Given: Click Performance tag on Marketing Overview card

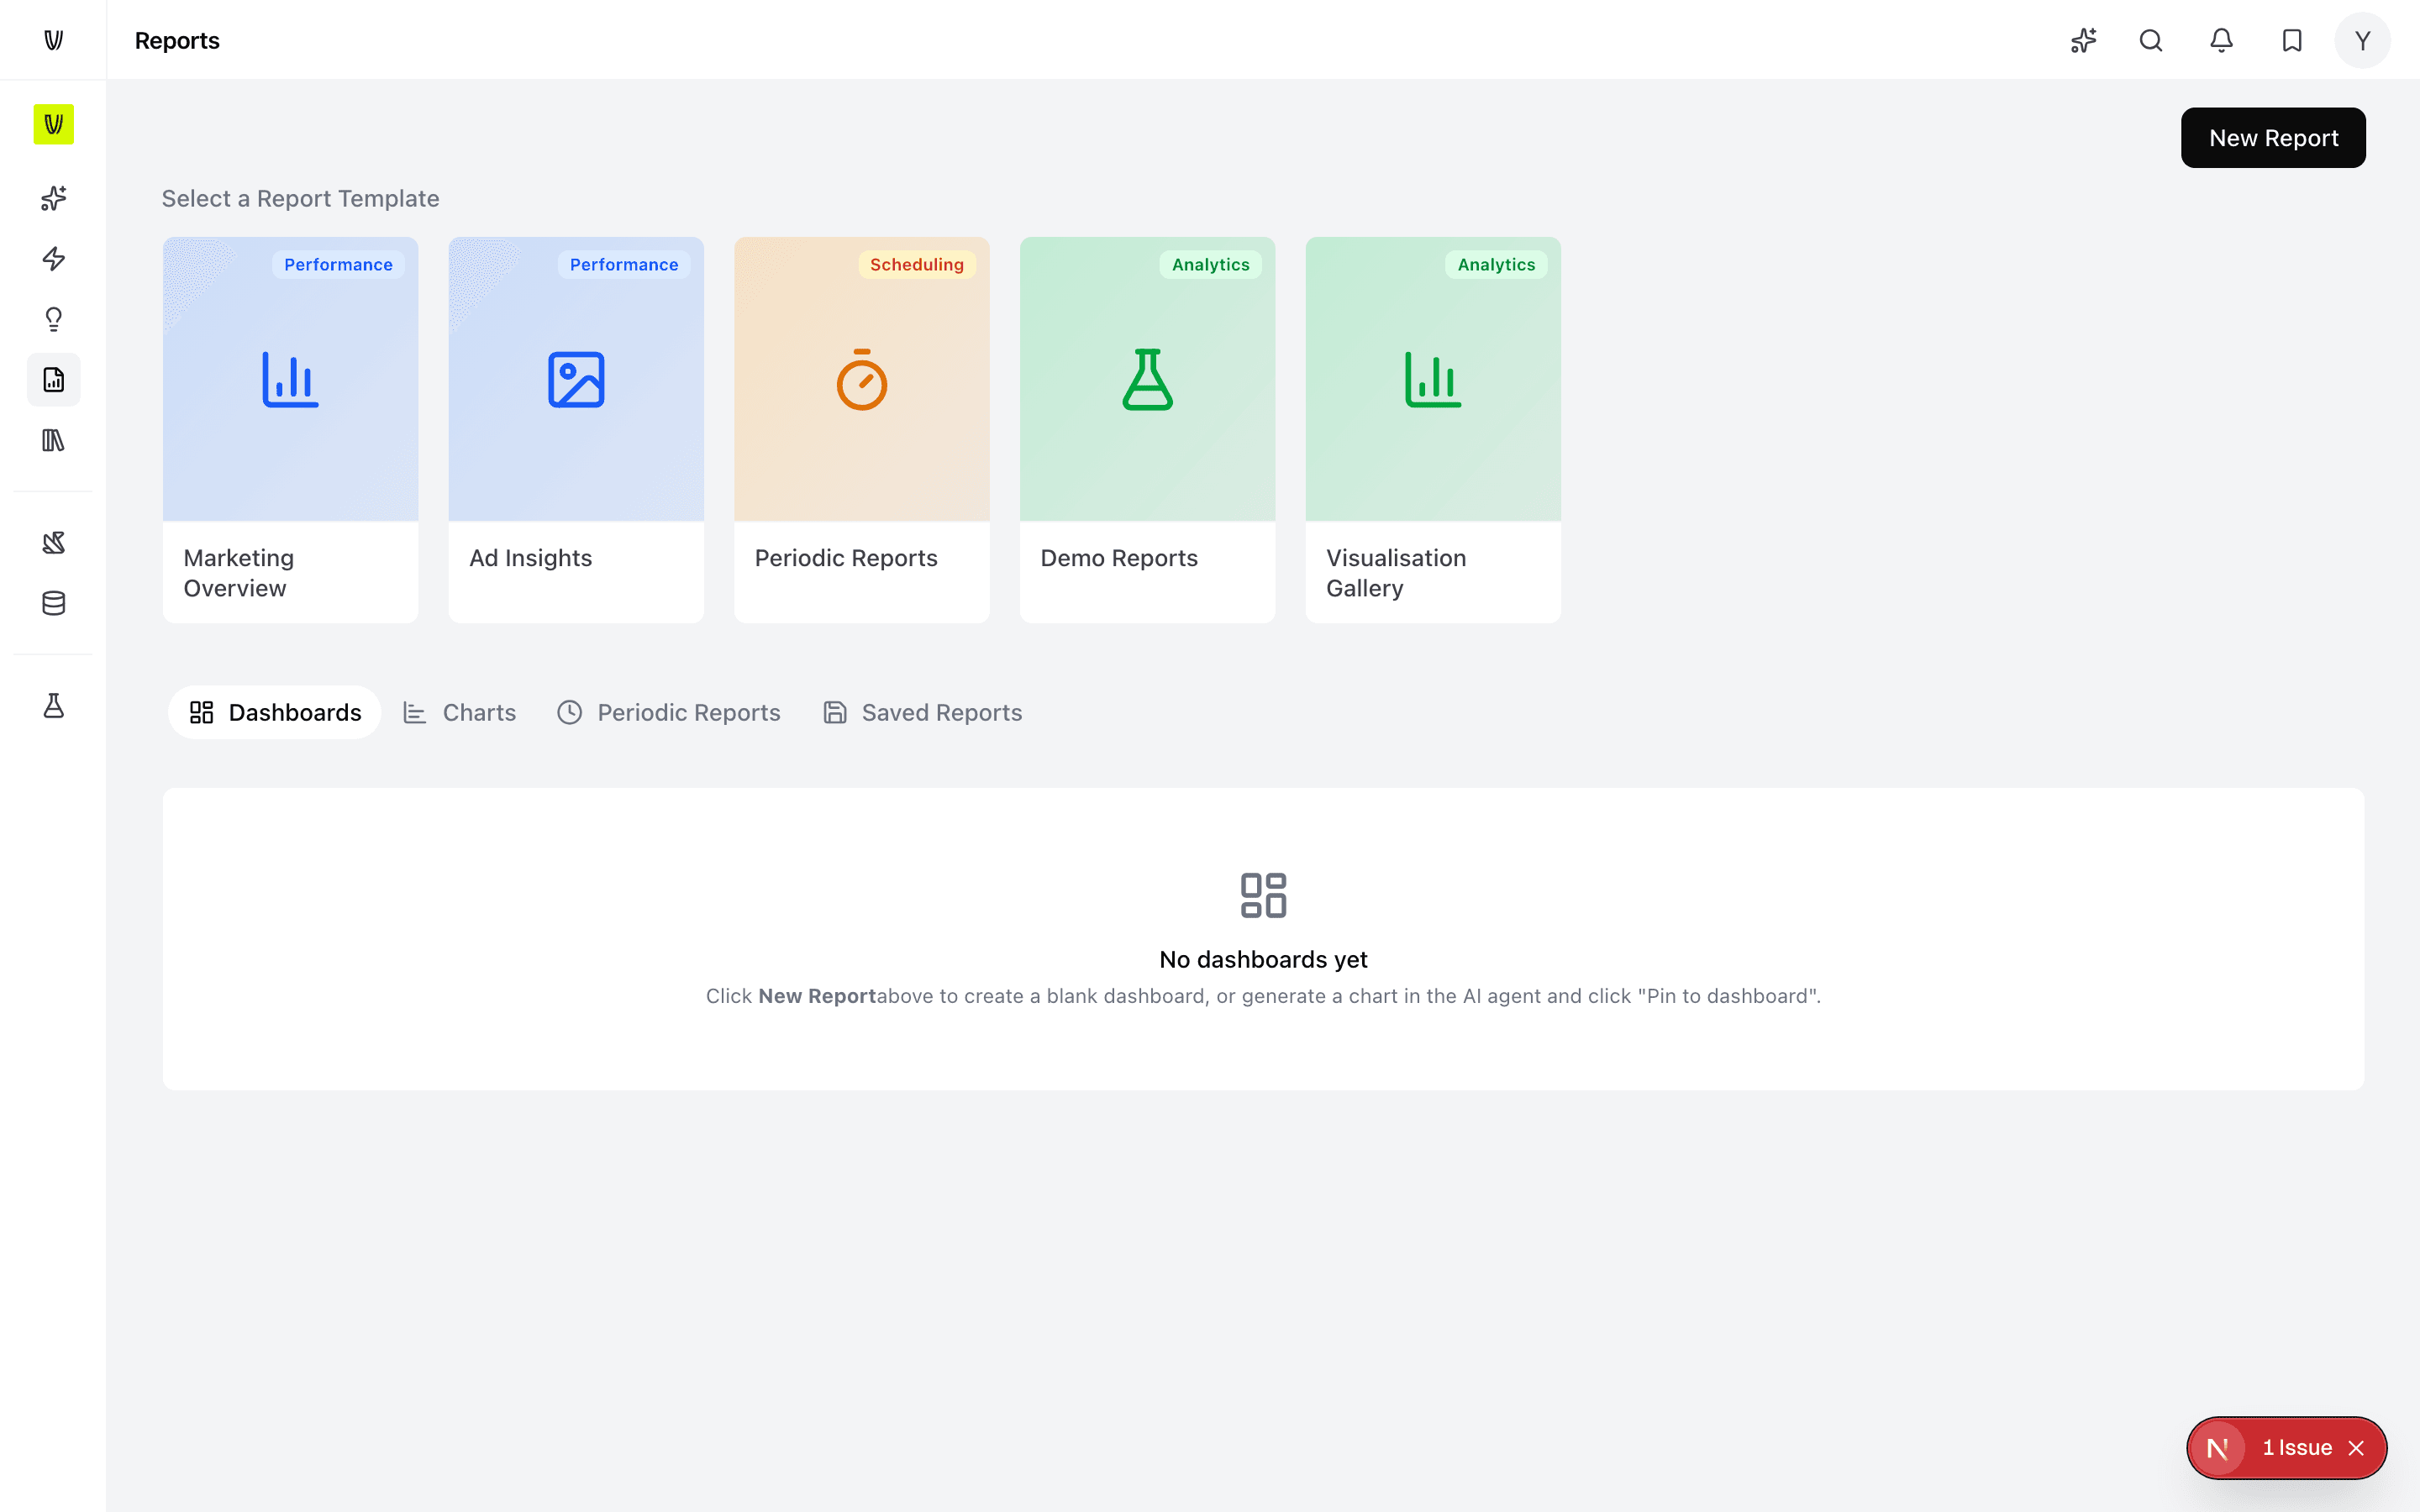Looking at the screenshot, I should [338, 264].
